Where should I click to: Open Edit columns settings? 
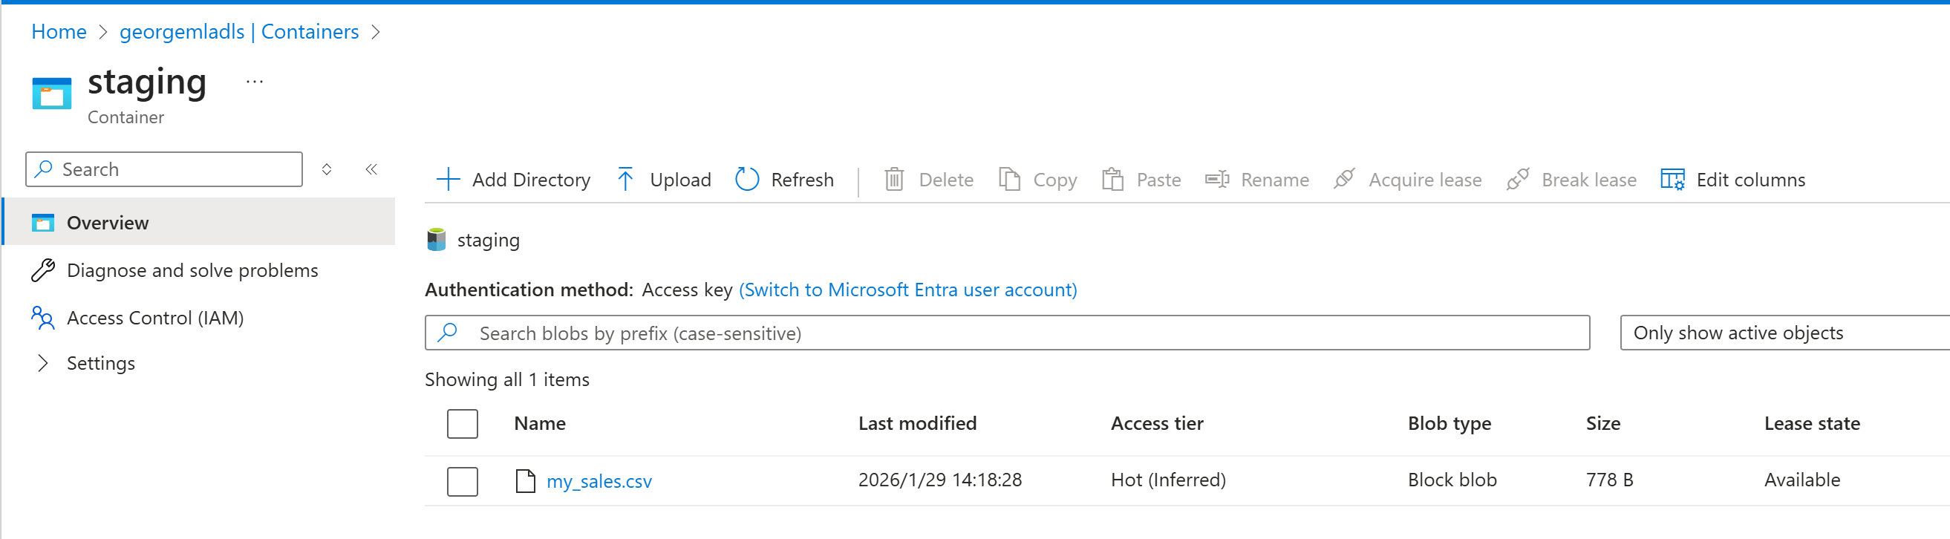tap(1732, 180)
